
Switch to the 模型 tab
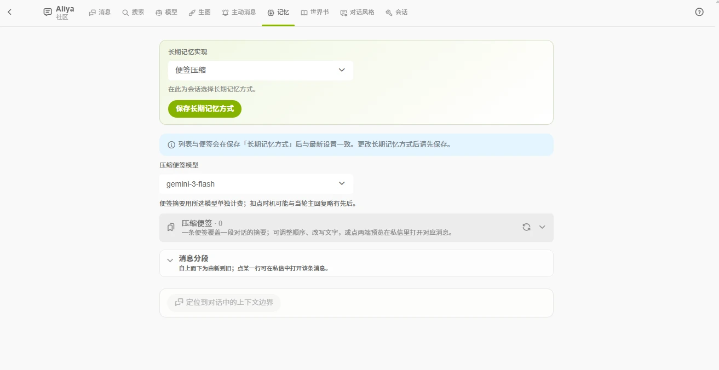(166, 12)
